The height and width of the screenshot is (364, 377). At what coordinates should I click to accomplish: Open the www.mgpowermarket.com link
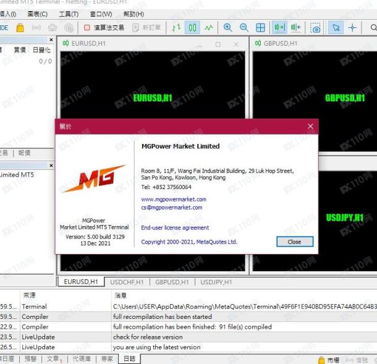click(174, 200)
